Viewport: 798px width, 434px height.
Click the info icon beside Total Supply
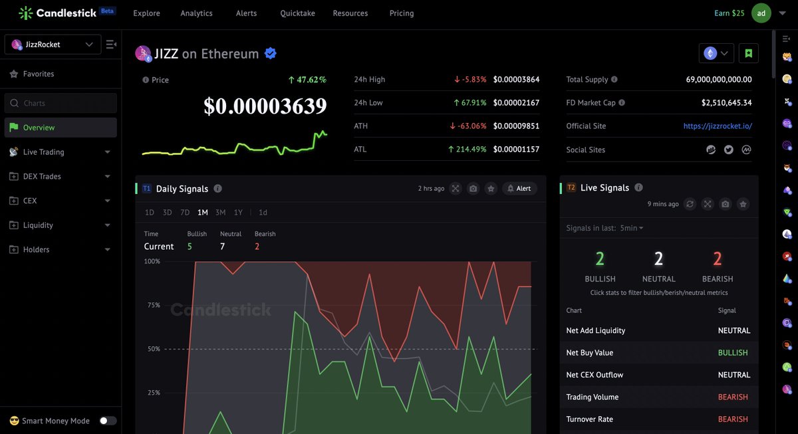point(614,79)
